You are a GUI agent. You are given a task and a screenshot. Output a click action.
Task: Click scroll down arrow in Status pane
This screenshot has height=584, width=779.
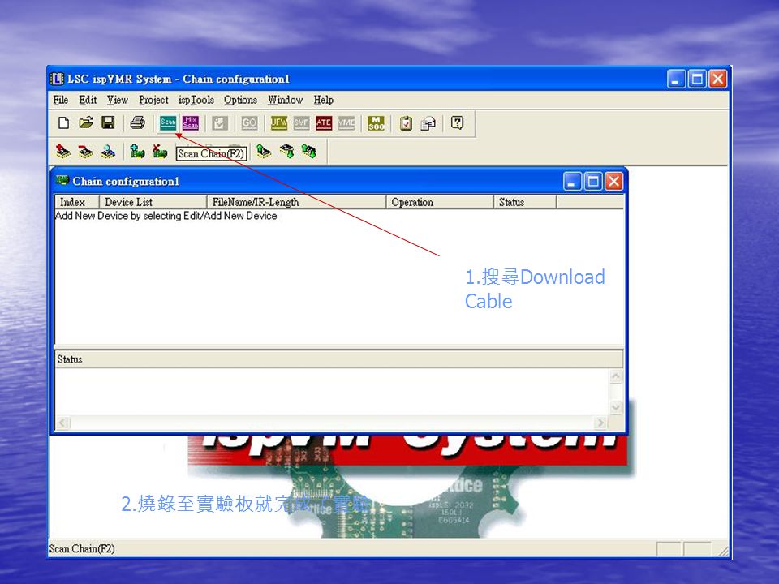pos(616,407)
